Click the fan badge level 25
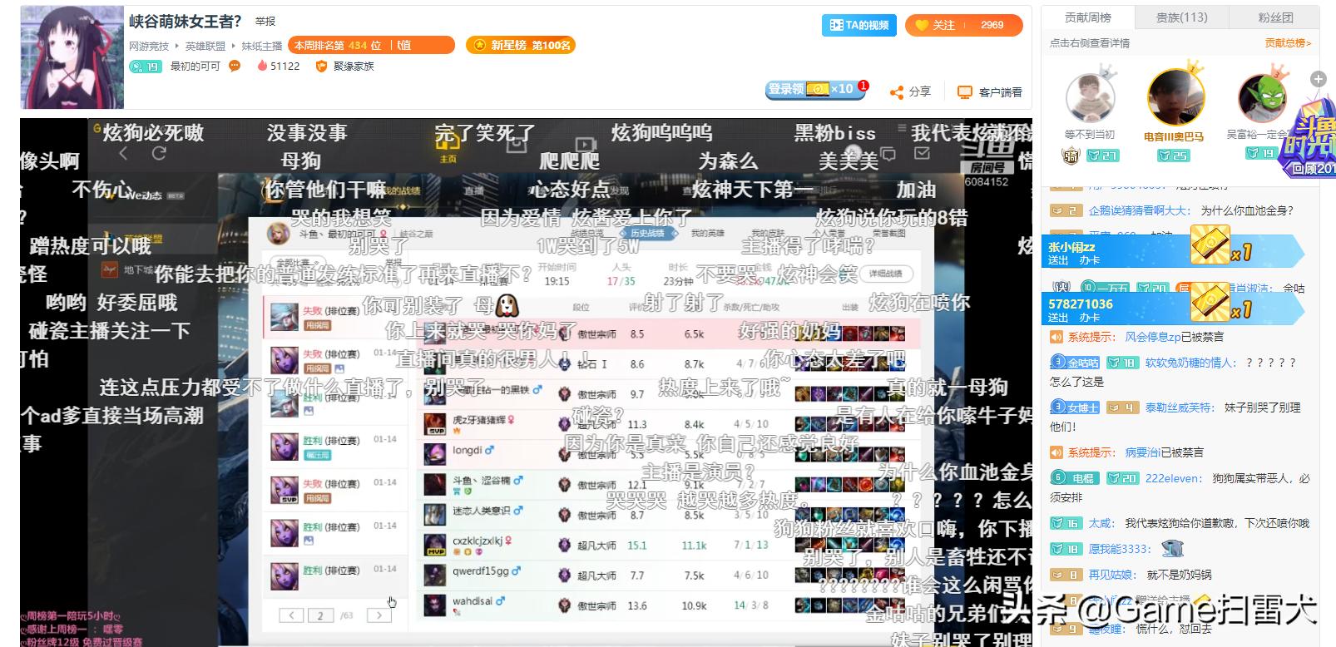Image resolution: width=1336 pixels, height=647 pixels. [x=1174, y=155]
